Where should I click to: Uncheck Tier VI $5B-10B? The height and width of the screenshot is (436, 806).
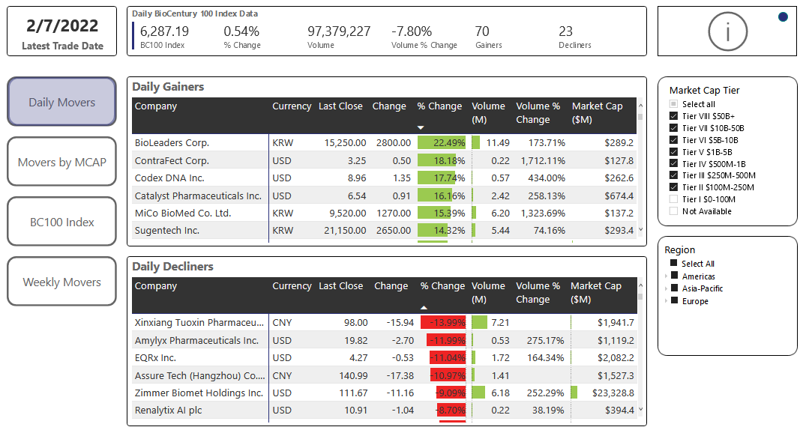(673, 139)
